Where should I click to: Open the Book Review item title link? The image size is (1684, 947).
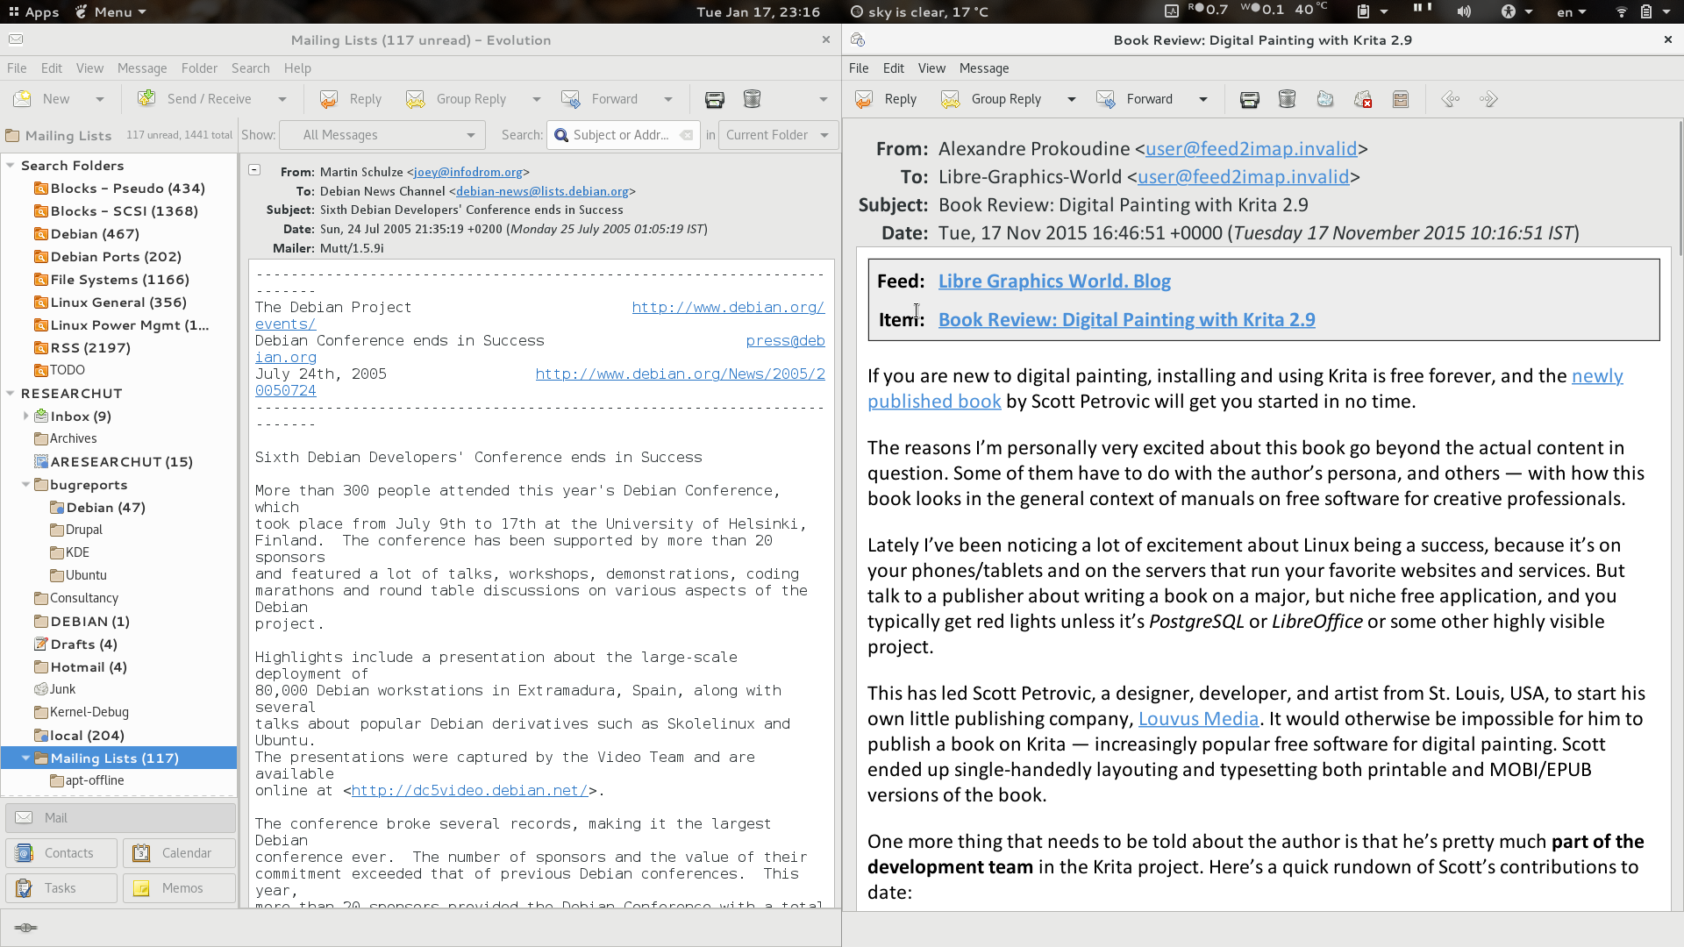(1126, 319)
